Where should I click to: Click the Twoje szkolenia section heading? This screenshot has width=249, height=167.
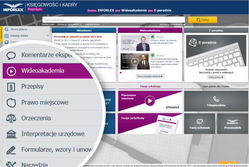click(x=150, y=86)
